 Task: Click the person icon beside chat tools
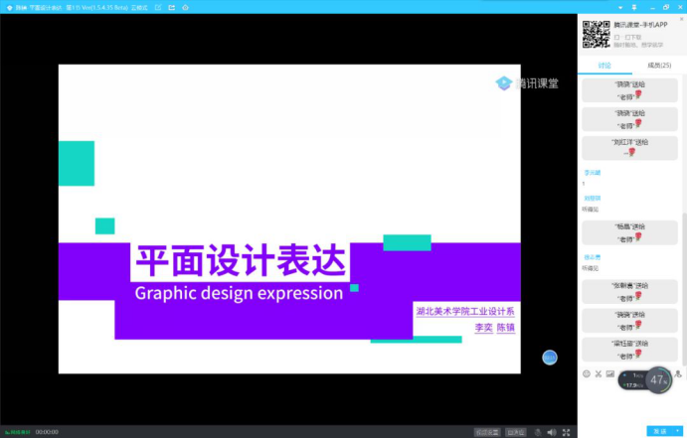tap(678, 373)
